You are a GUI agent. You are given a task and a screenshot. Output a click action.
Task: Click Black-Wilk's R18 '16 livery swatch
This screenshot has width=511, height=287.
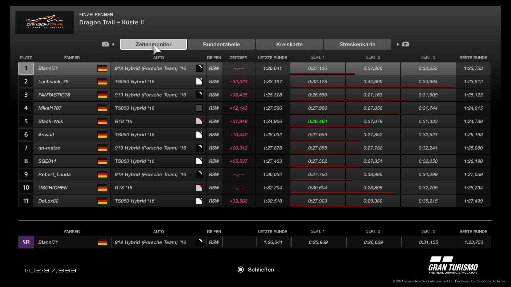click(199, 121)
